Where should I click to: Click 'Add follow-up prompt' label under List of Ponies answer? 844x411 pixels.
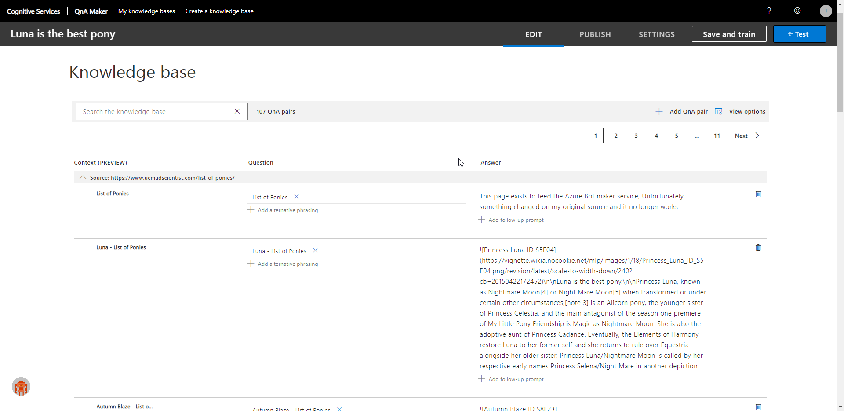pyautogui.click(x=516, y=220)
